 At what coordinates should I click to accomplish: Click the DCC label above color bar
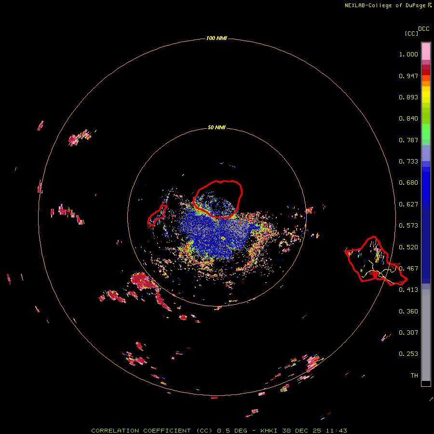click(x=424, y=29)
